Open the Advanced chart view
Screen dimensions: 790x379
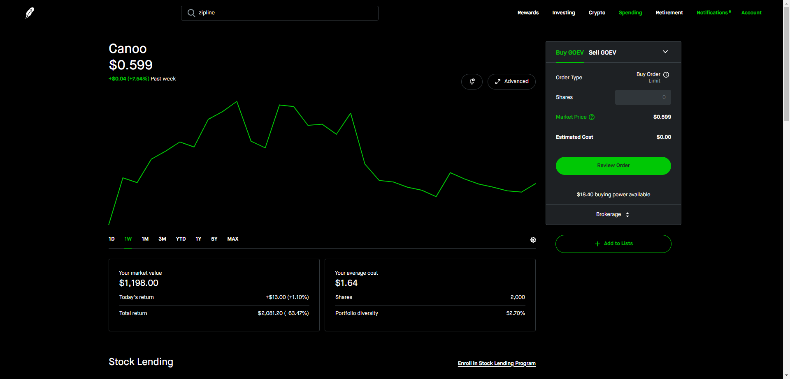(511, 81)
